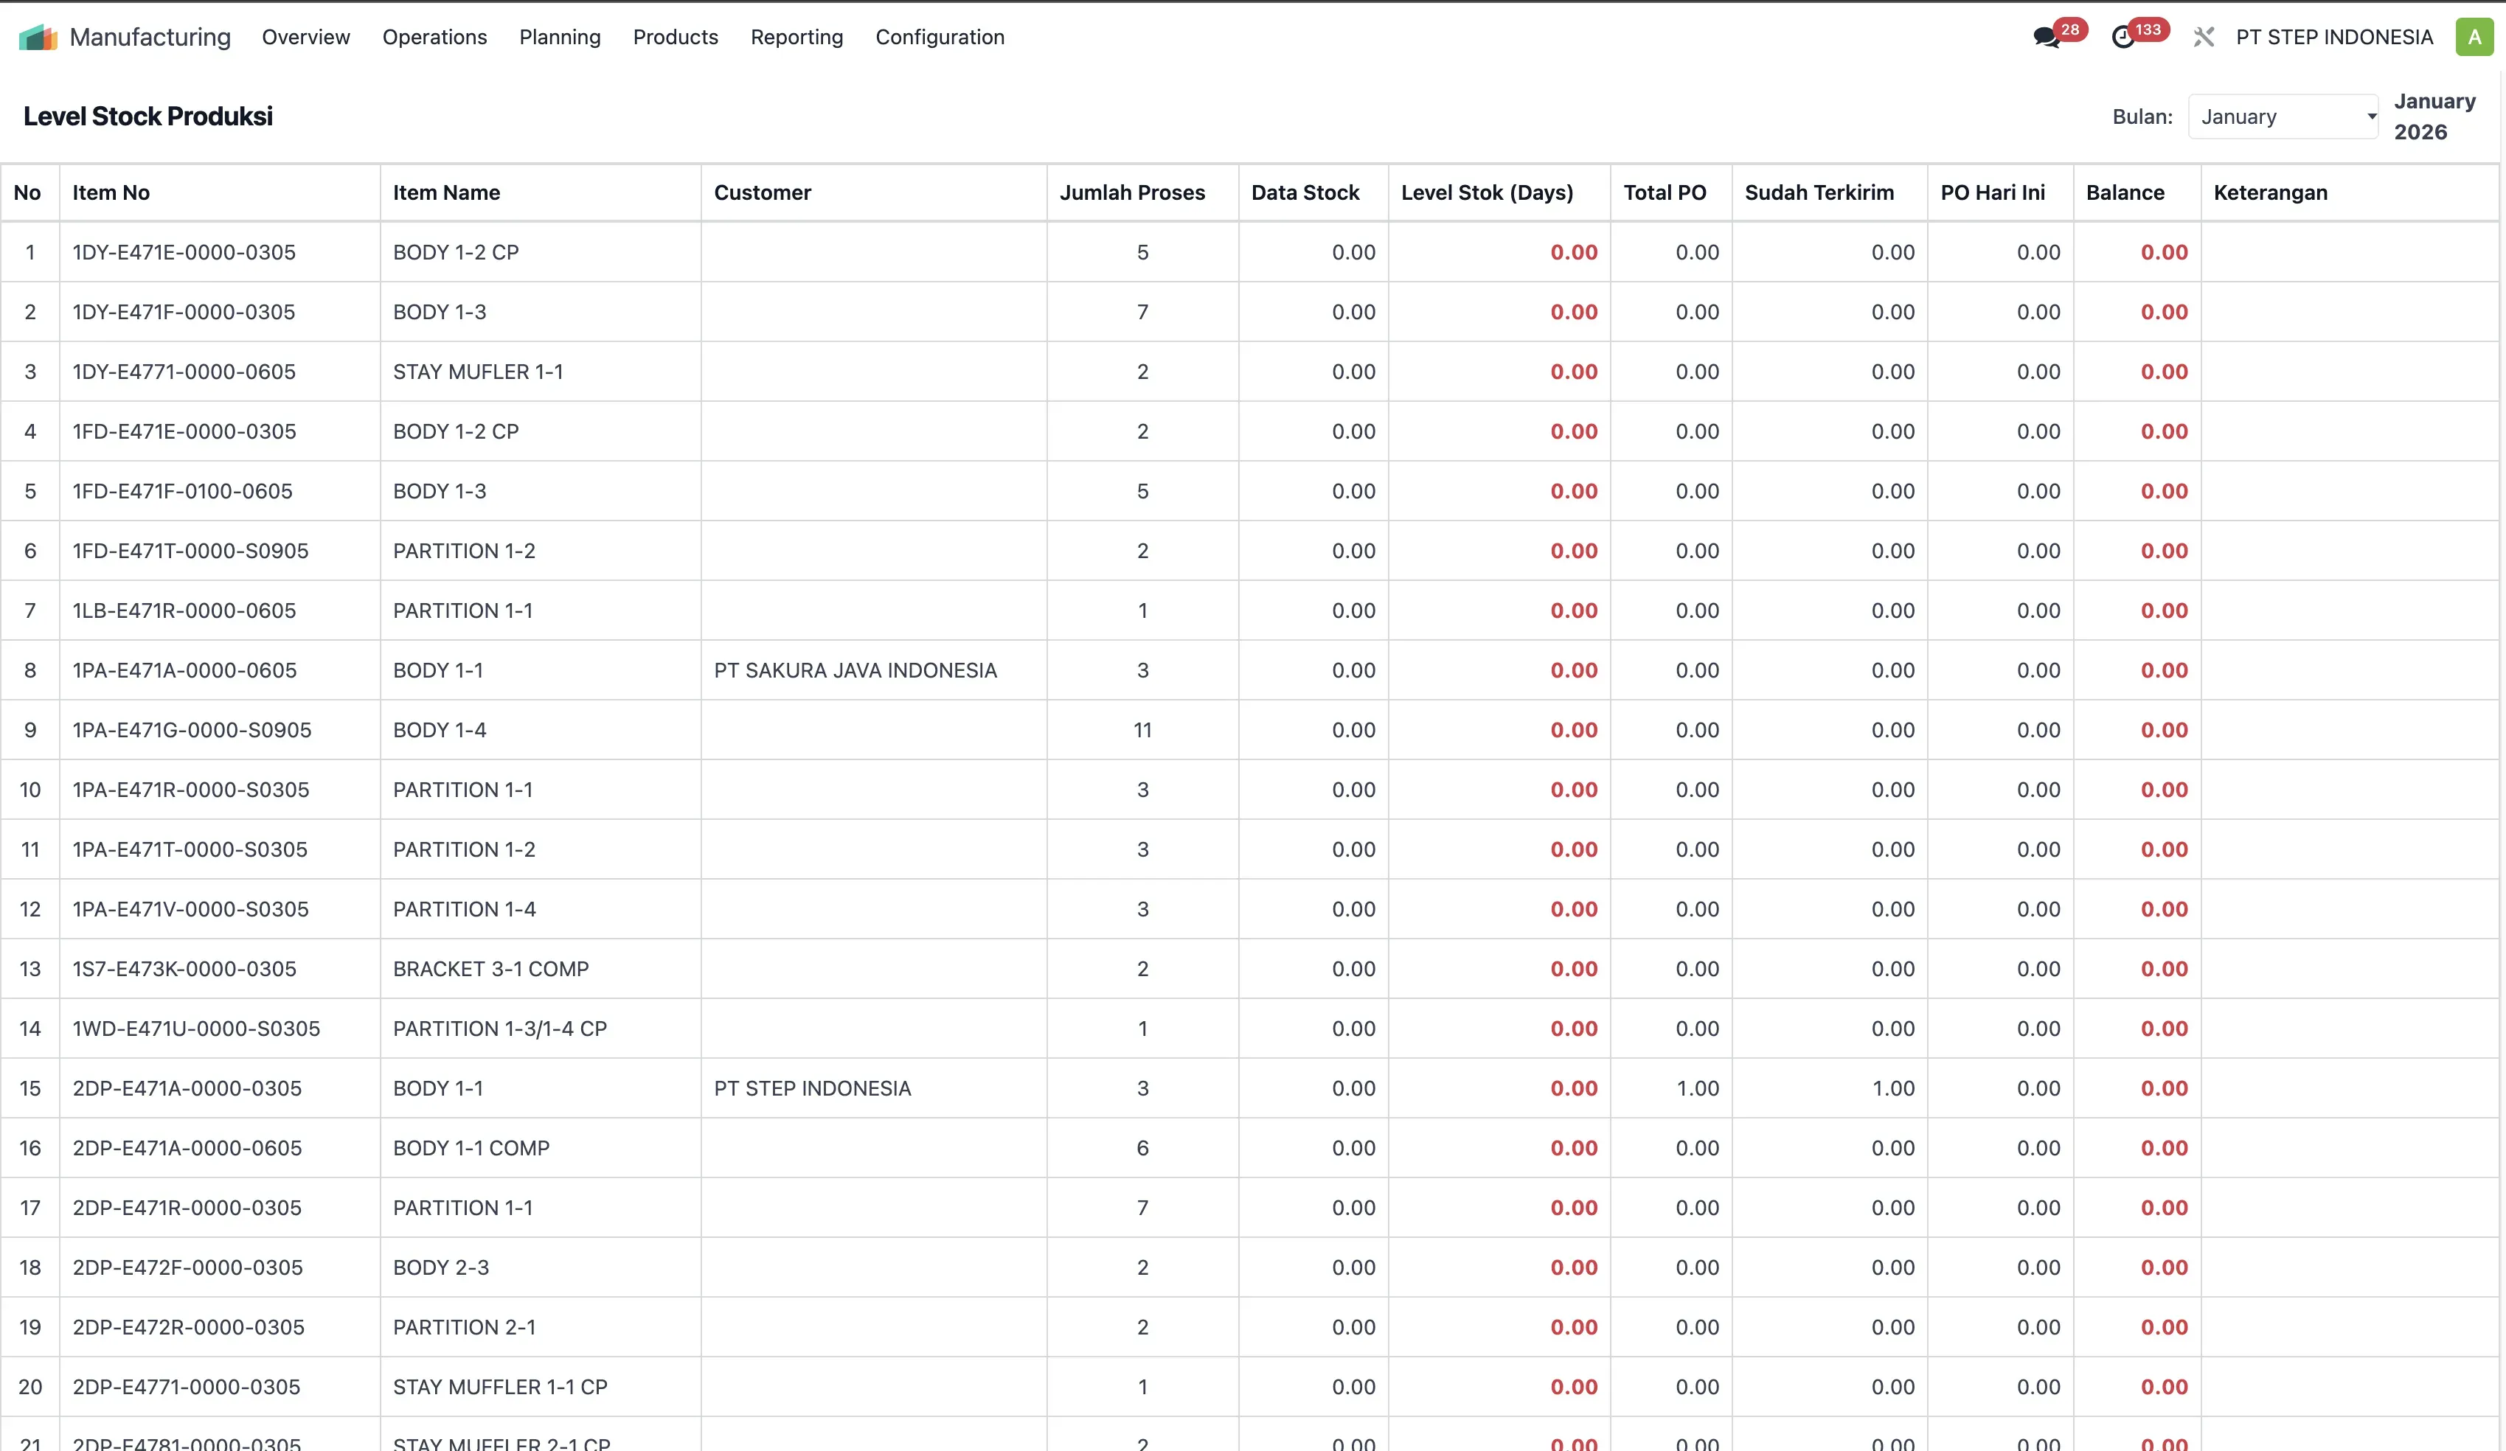The height and width of the screenshot is (1451, 2506).
Task: Click item name PARTITION 1-4
Action: point(465,909)
